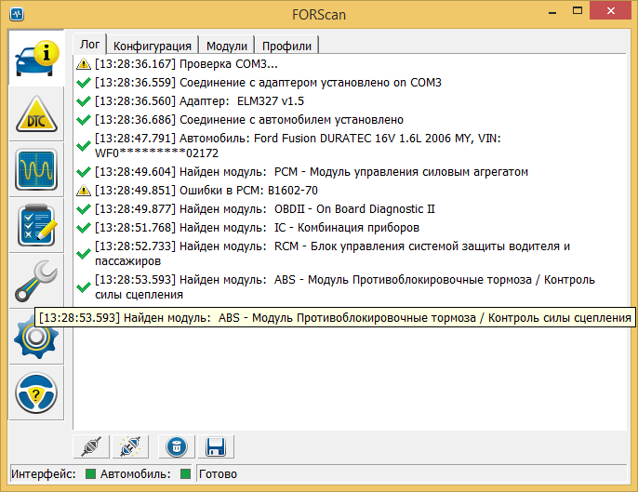Open the tests checklist section
Screen dimensions: 638x492
[36, 225]
